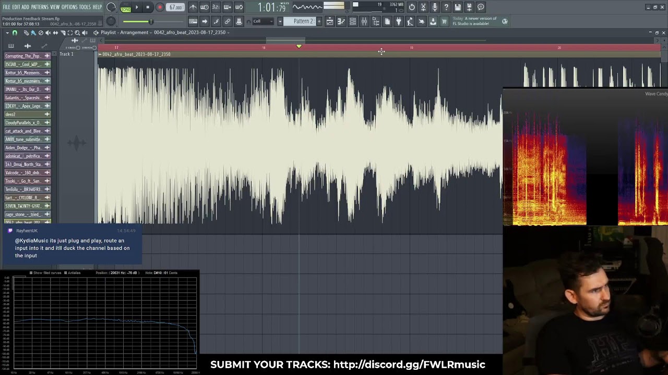
Task: Click the Stop button
Action: click(x=148, y=7)
